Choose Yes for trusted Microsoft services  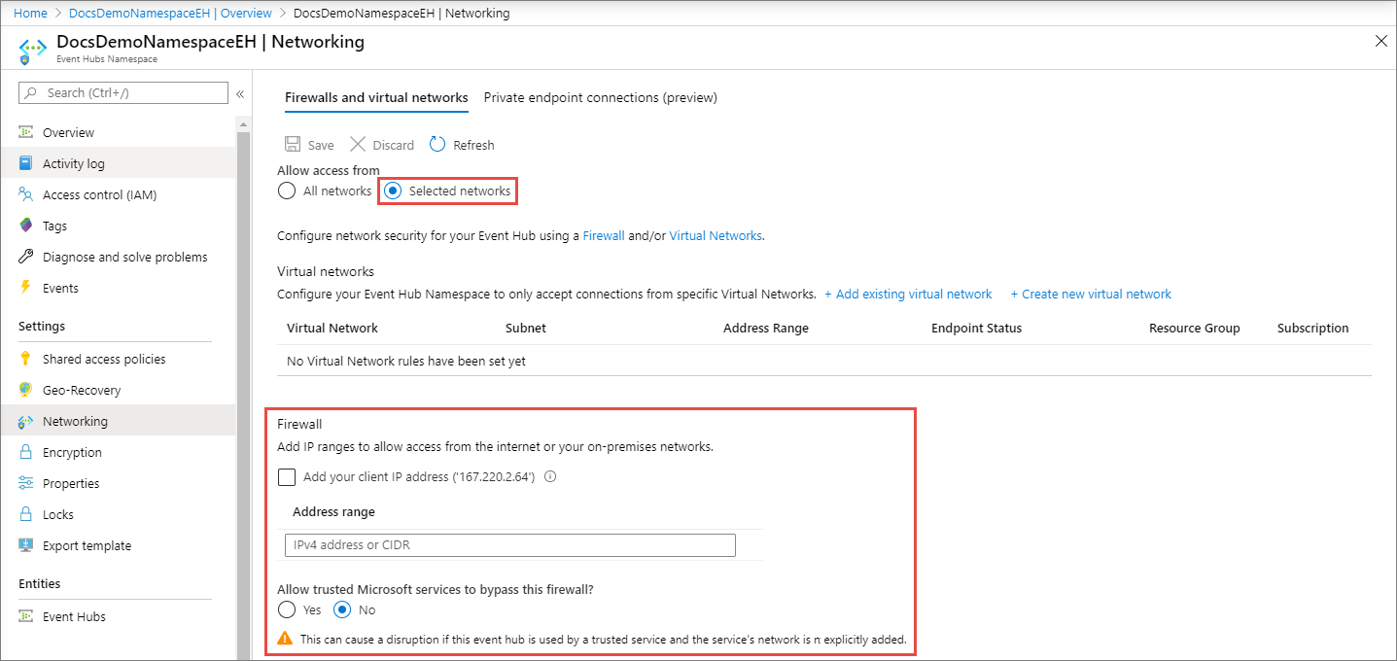tap(287, 610)
